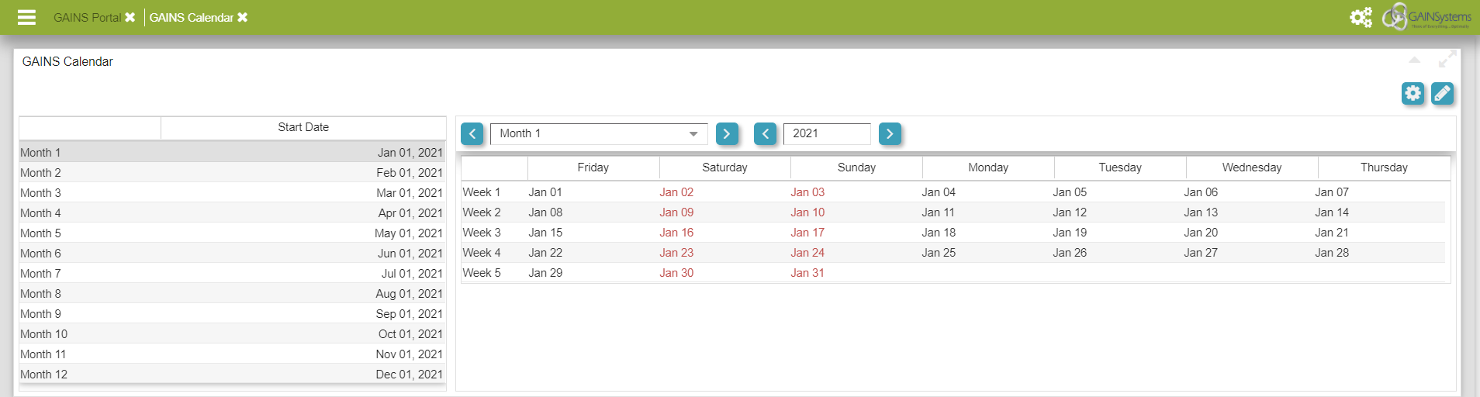Click the Thursday column header
1480x397 pixels.
coord(1384,167)
